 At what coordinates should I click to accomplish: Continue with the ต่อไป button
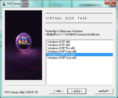coord(77,91)
